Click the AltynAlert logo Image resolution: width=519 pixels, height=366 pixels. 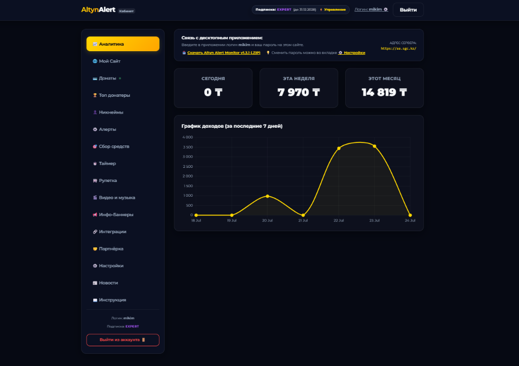[98, 10]
